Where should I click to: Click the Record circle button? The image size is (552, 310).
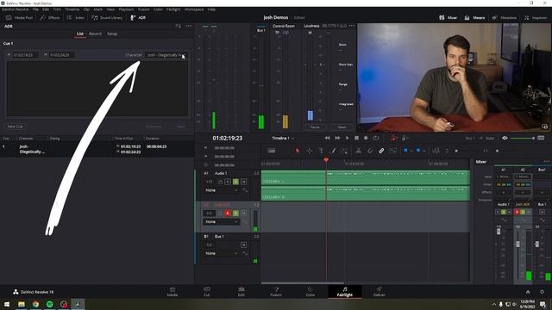pyautogui.click(x=366, y=138)
